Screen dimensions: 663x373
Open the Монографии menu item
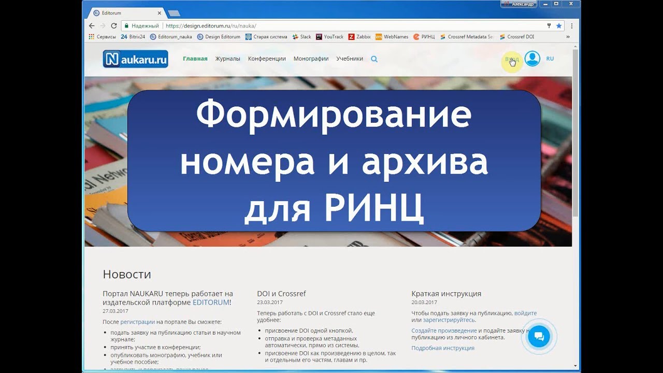point(311,59)
